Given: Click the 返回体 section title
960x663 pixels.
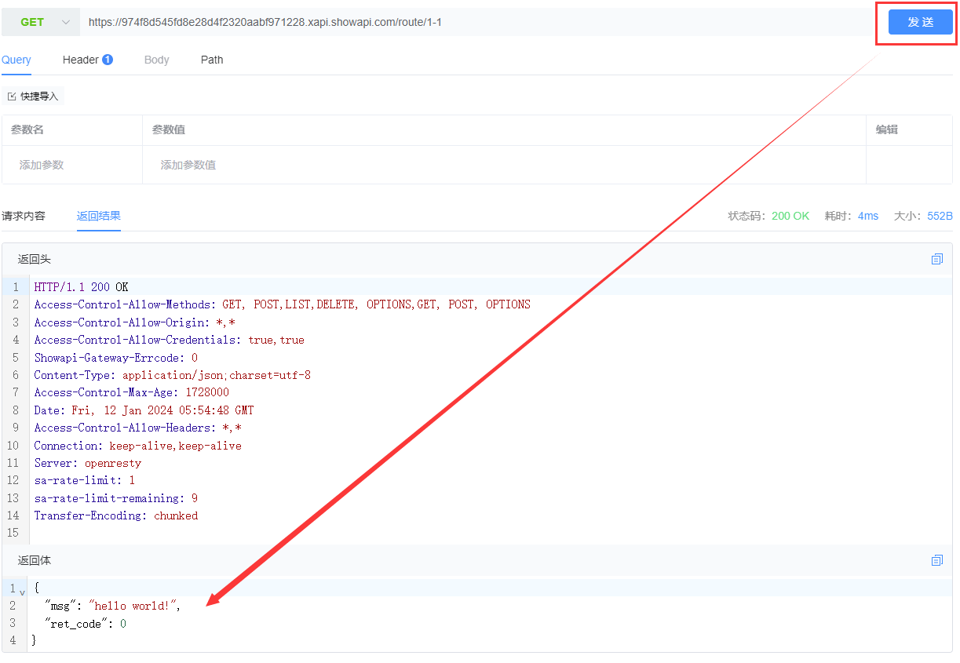Looking at the screenshot, I should (35, 560).
